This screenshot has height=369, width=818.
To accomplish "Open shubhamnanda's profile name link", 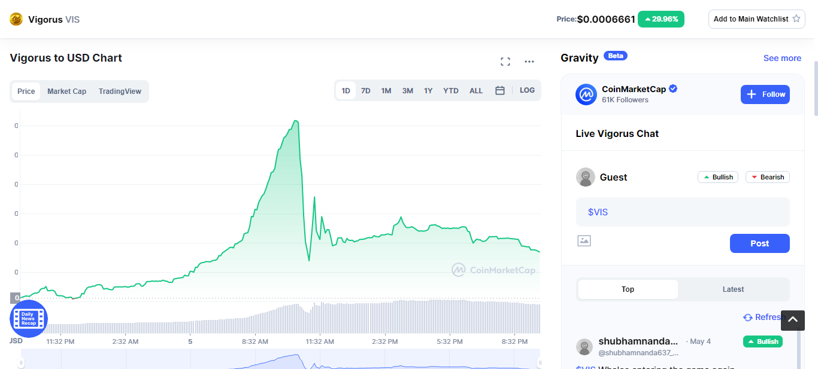I will 639,341.
